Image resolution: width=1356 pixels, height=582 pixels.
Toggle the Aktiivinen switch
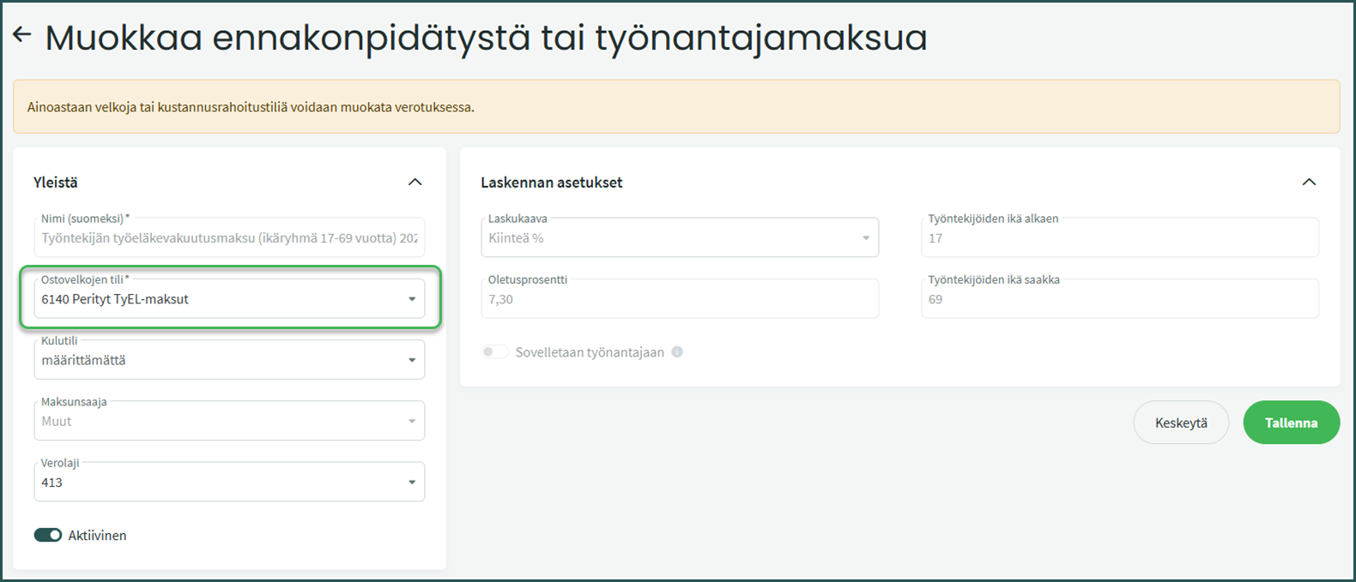(48, 535)
